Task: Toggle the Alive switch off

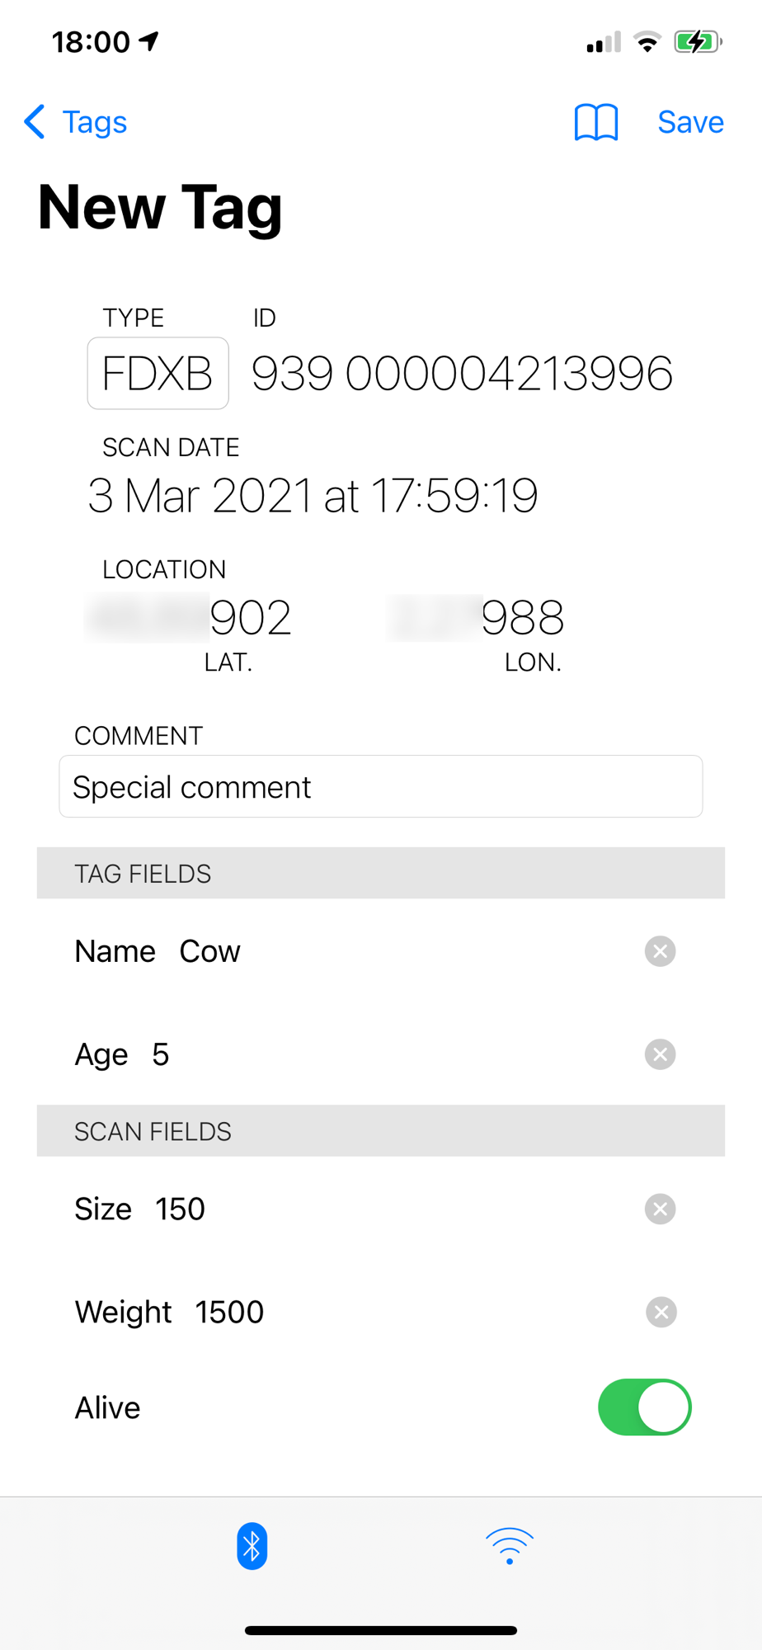Action: pos(645,1407)
